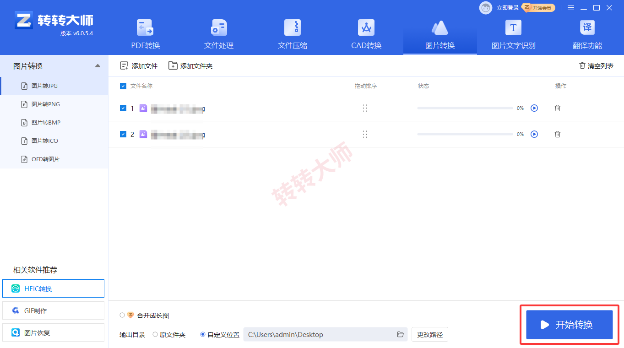Select the 原文件夹 output radio button

click(155, 335)
